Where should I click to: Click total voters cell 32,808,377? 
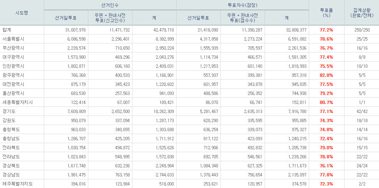coord(295,30)
